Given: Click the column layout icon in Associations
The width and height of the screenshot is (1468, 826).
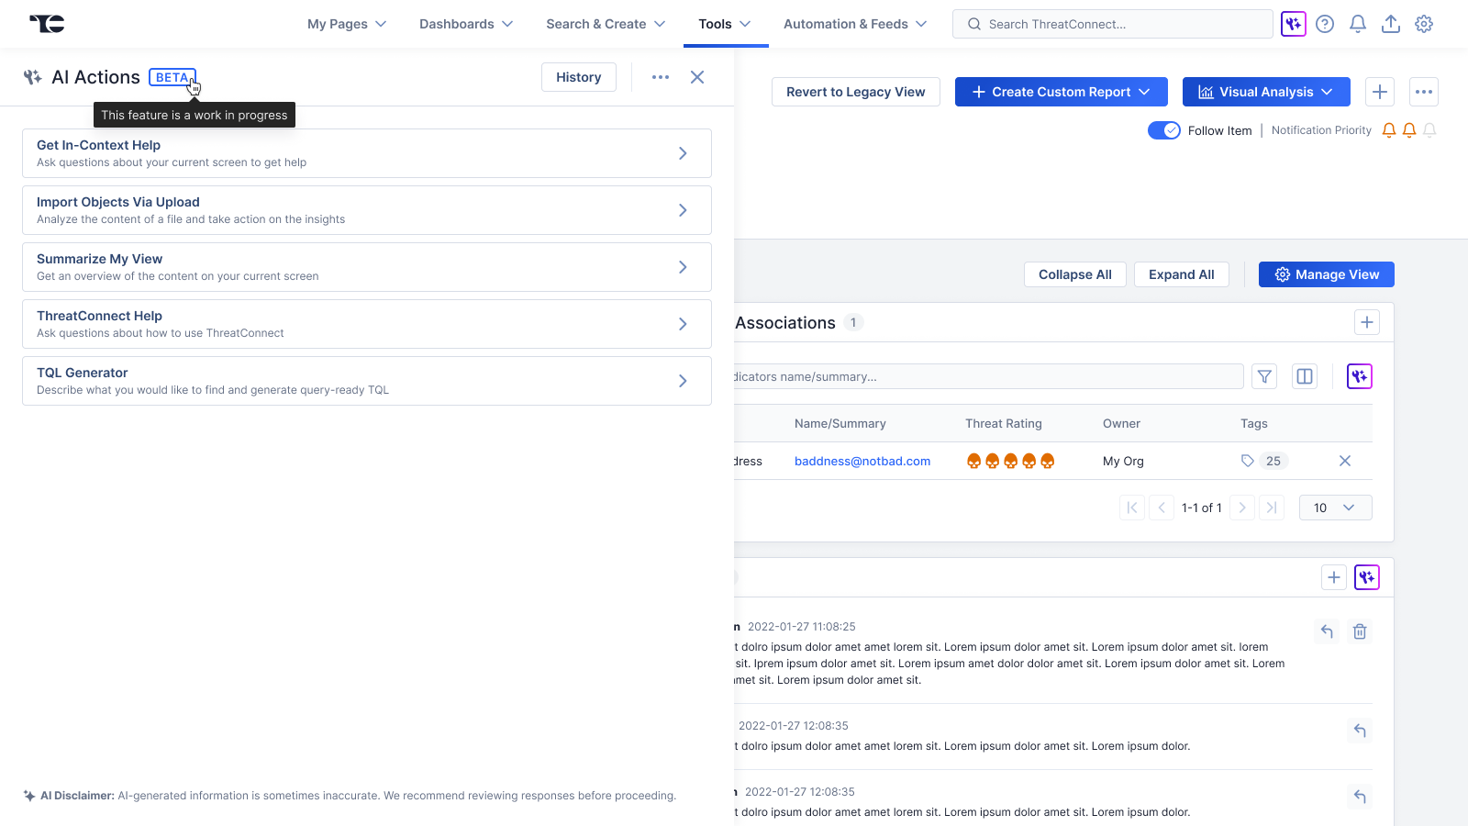Looking at the screenshot, I should click(1304, 376).
